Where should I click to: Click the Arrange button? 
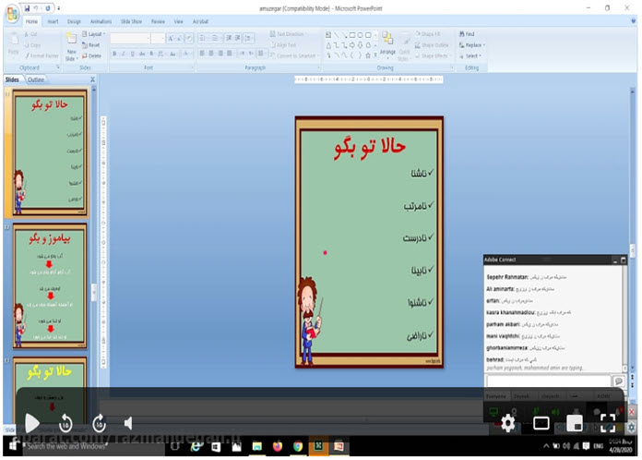tap(387, 44)
